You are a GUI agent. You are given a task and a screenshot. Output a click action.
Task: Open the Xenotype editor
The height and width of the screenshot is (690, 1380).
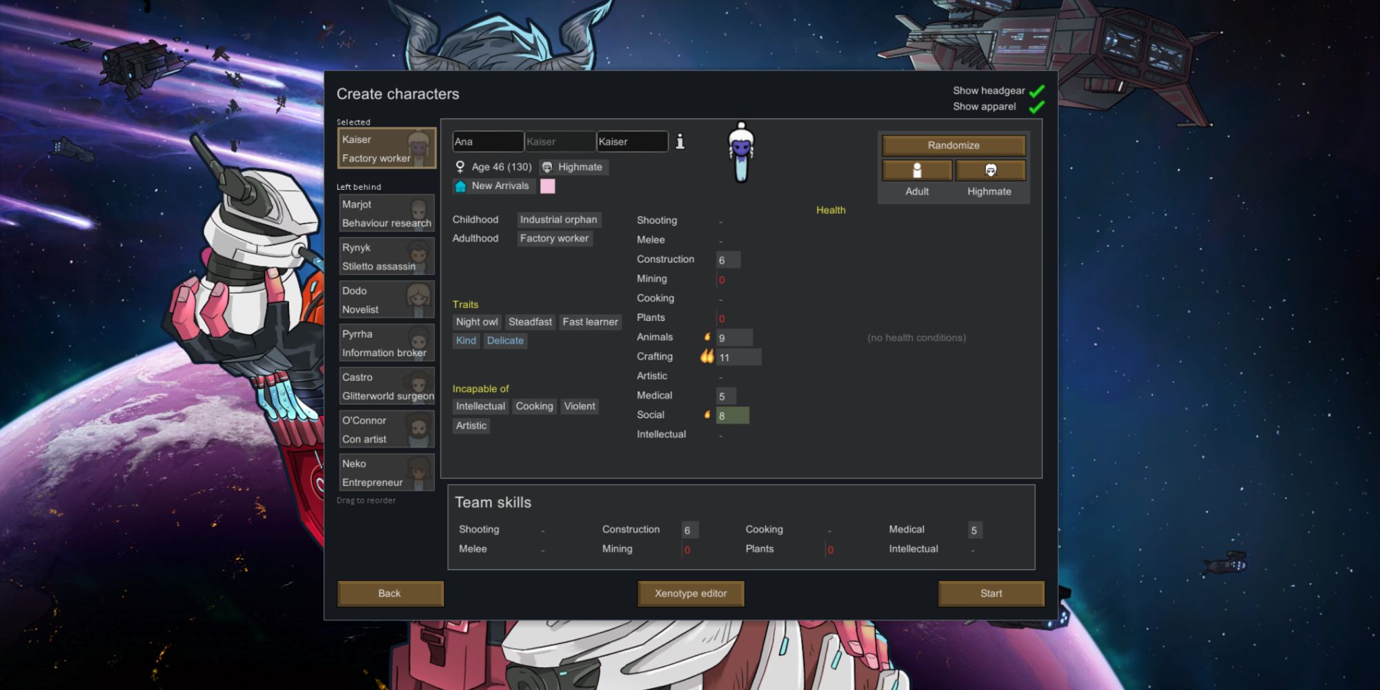pyautogui.click(x=691, y=593)
